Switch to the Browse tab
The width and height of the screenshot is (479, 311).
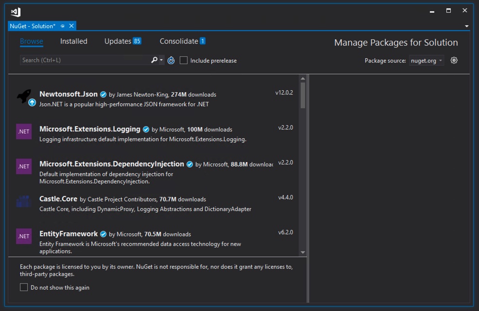[32, 41]
